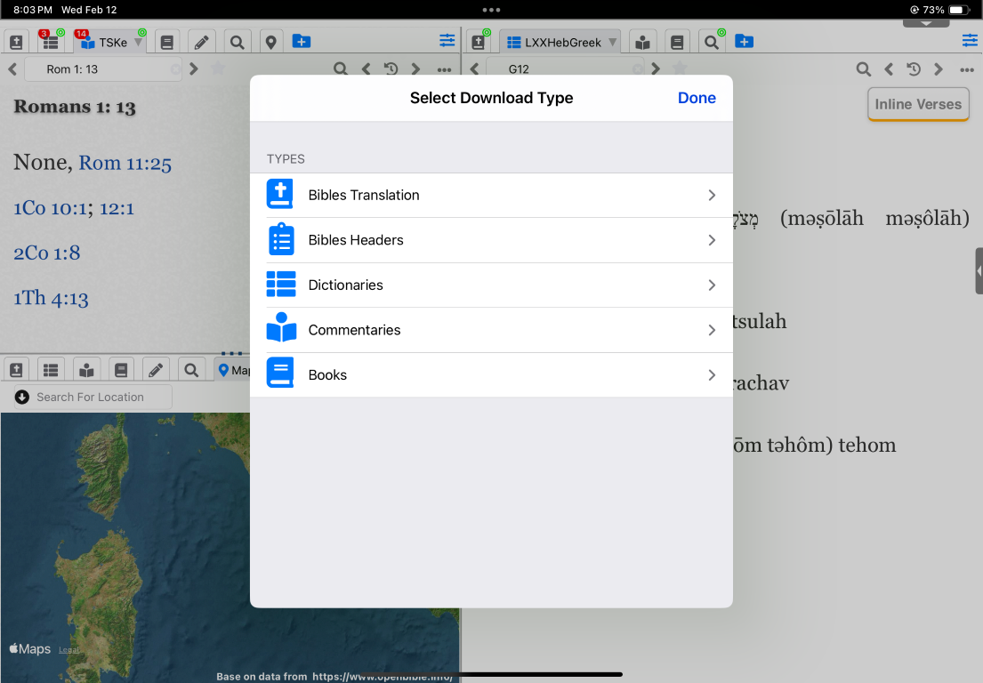This screenshot has width=983, height=683.
Task: Toggle the Inline Verses button
Action: 917,104
